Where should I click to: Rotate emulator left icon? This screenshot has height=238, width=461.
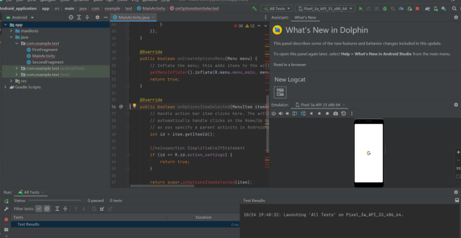point(295,114)
